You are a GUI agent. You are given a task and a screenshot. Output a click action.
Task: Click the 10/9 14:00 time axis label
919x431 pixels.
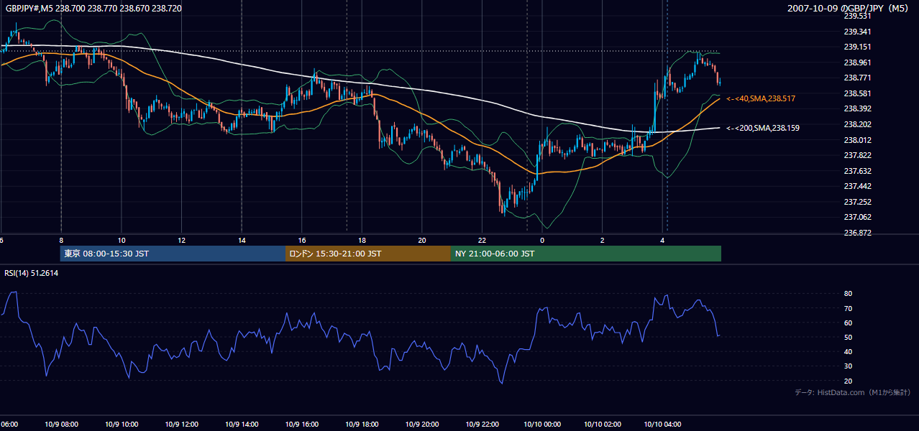pyautogui.click(x=241, y=425)
